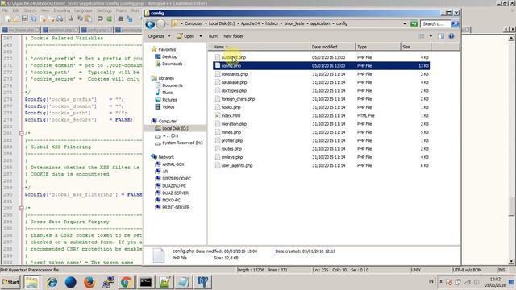The height and width of the screenshot is (290, 516).
Task: Click the Burn button in Explorer toolbar
Action: [x=213, y=36]
